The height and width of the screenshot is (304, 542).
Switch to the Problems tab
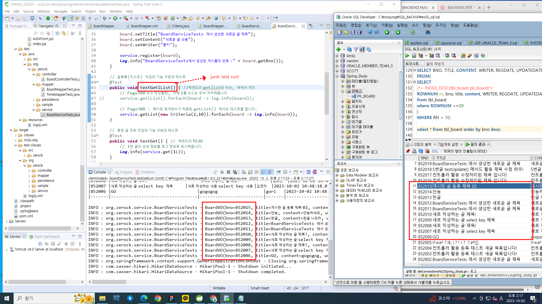point(148,172)
